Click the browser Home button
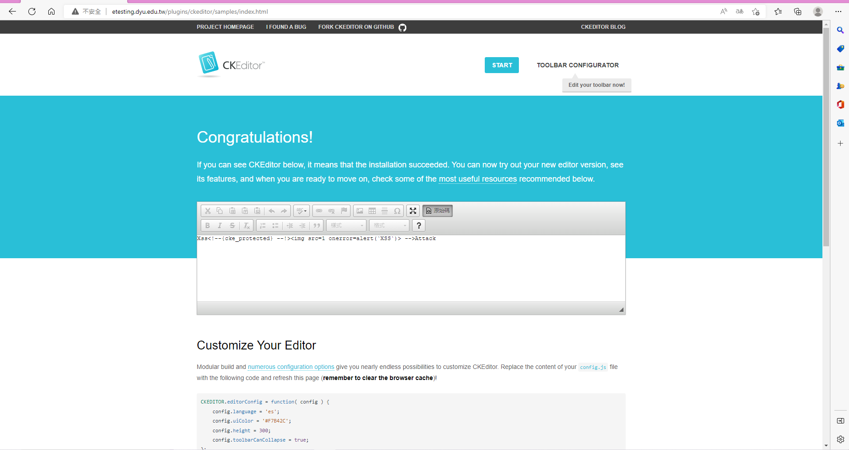Screen dimensions: 849x450 (x=51, y=12)
